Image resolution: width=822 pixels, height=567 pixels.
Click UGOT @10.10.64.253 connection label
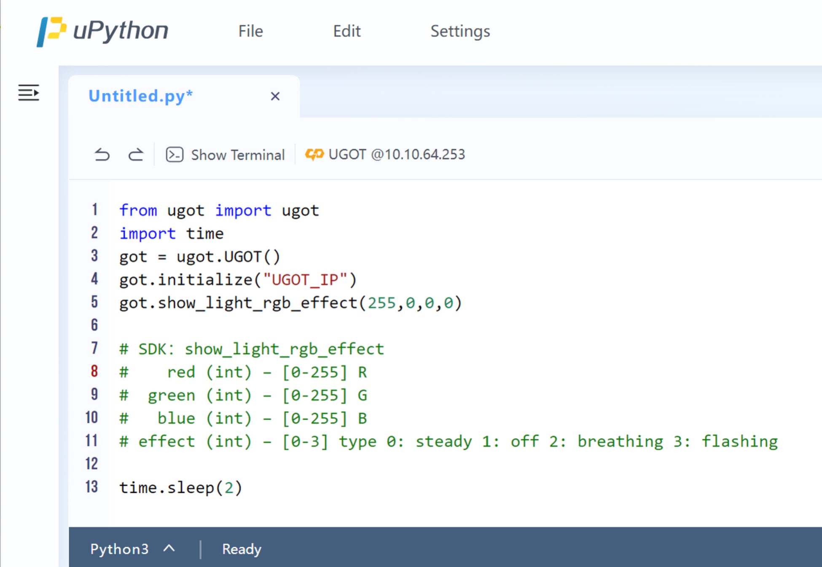tap(396, 155)
